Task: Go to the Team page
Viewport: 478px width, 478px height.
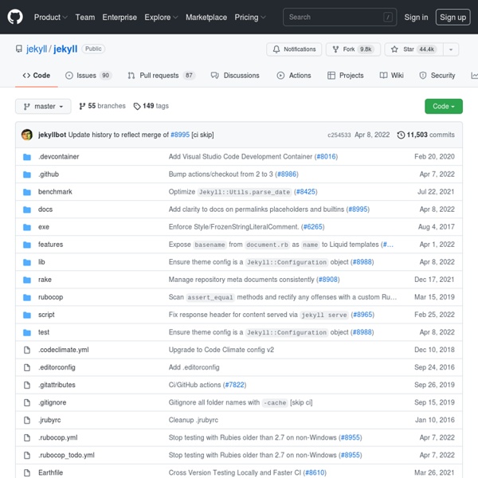Action: (x=85, y=18)
